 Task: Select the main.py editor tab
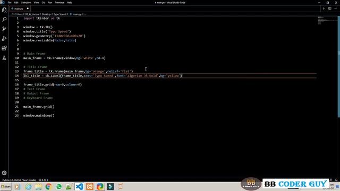(20, 8)
